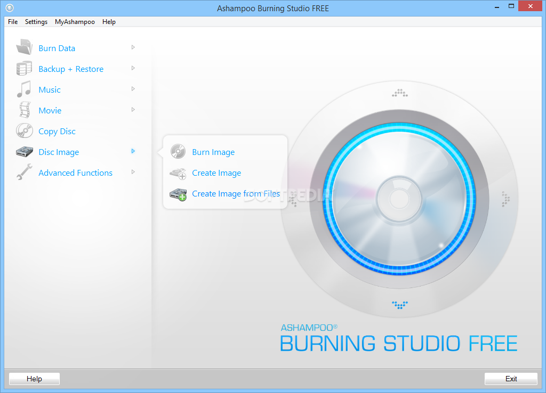Click the Create Image drive icon
The image size is (546, 393).
tap(178, 173)
